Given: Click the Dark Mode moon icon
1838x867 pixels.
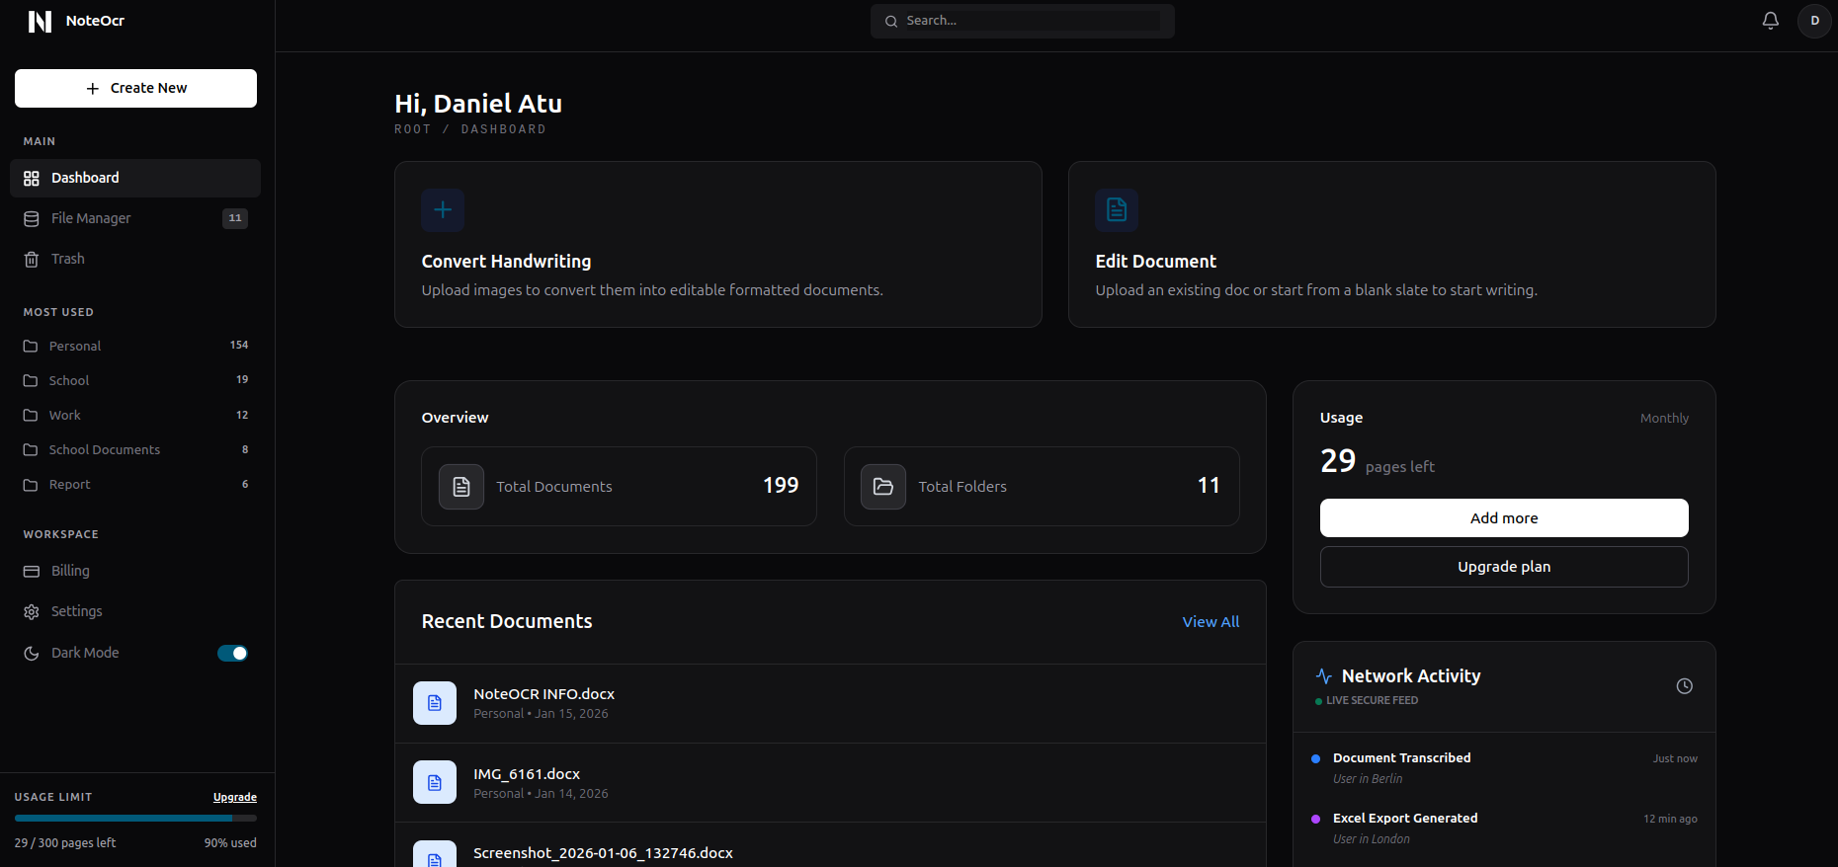Looking at the screenshot, I should (x=32, y=654).
